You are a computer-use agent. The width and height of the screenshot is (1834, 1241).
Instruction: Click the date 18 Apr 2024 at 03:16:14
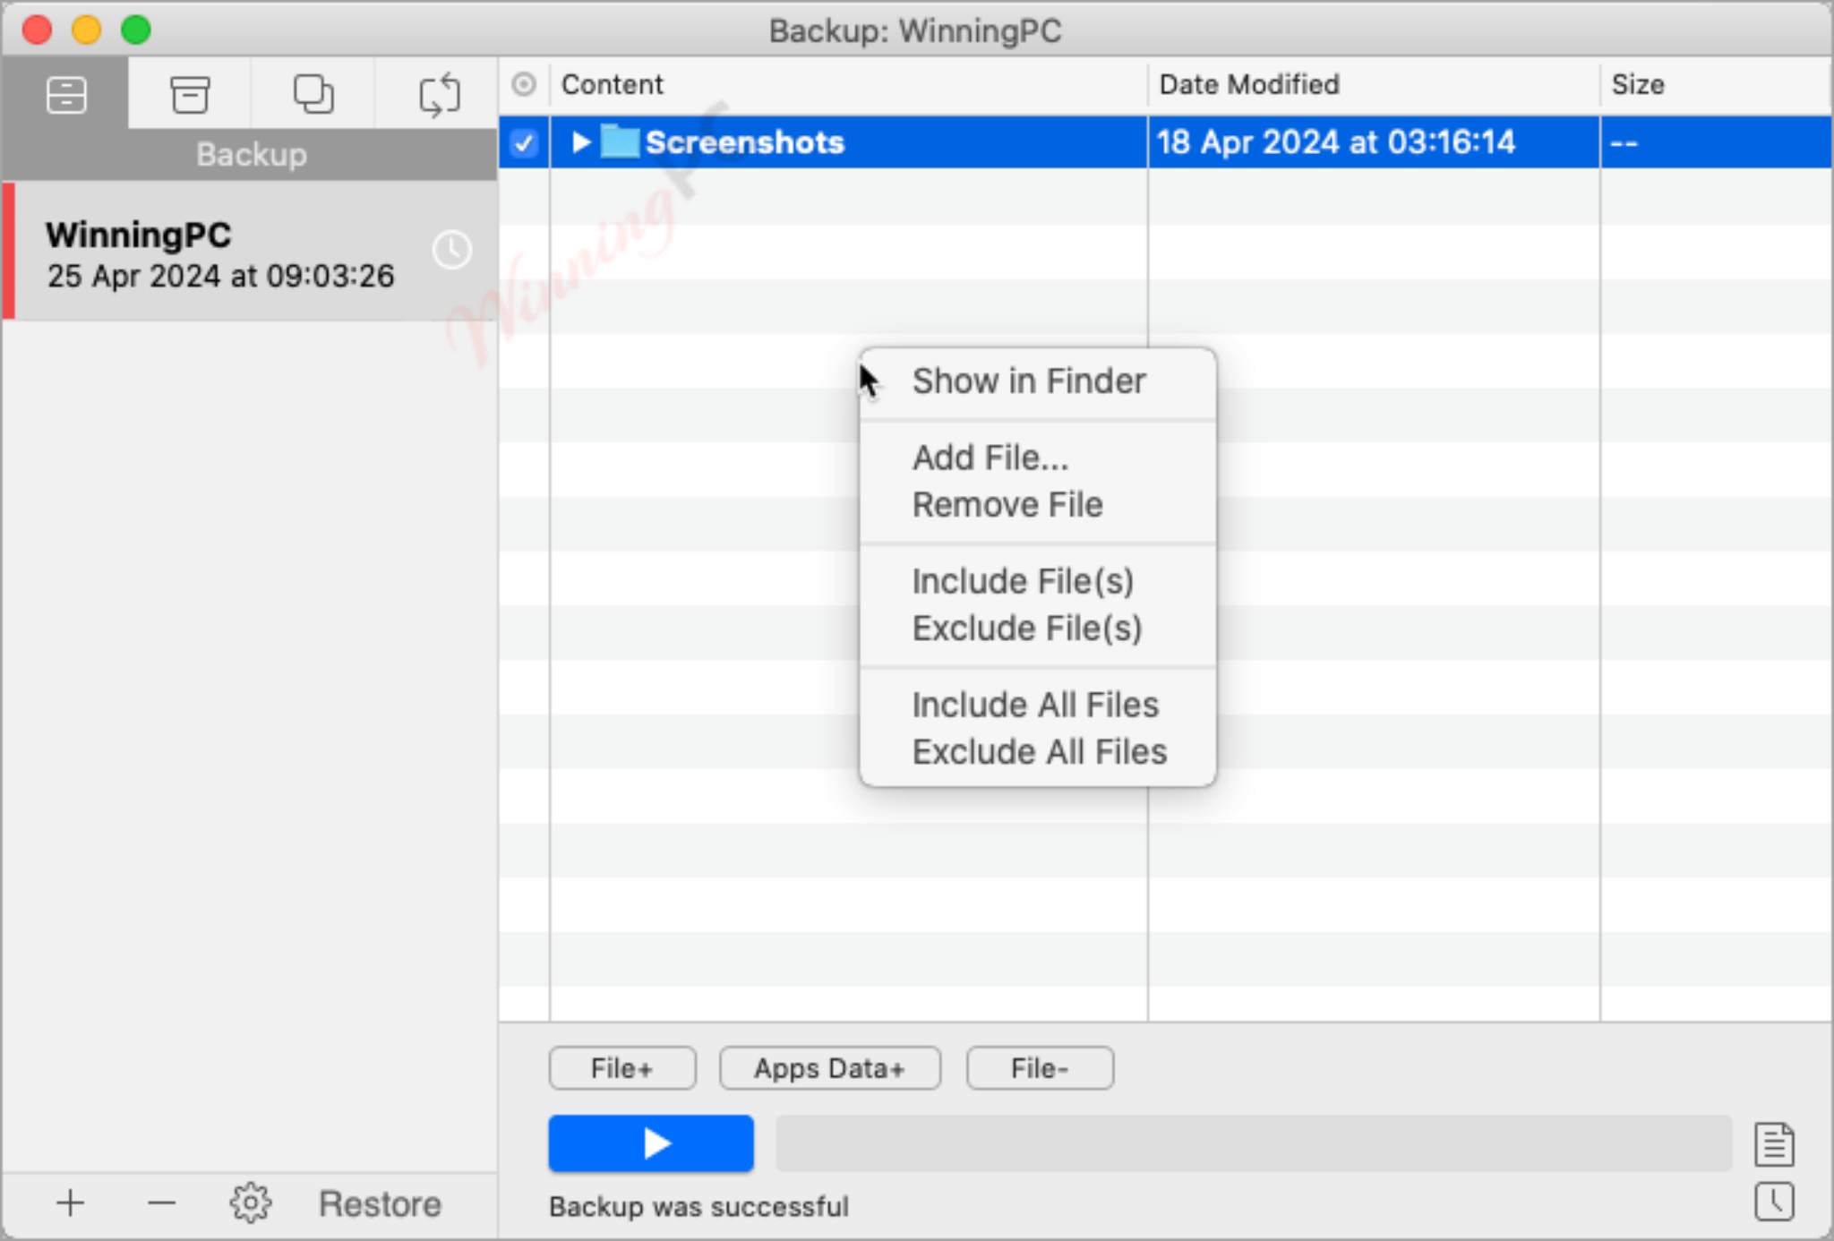1335,142
